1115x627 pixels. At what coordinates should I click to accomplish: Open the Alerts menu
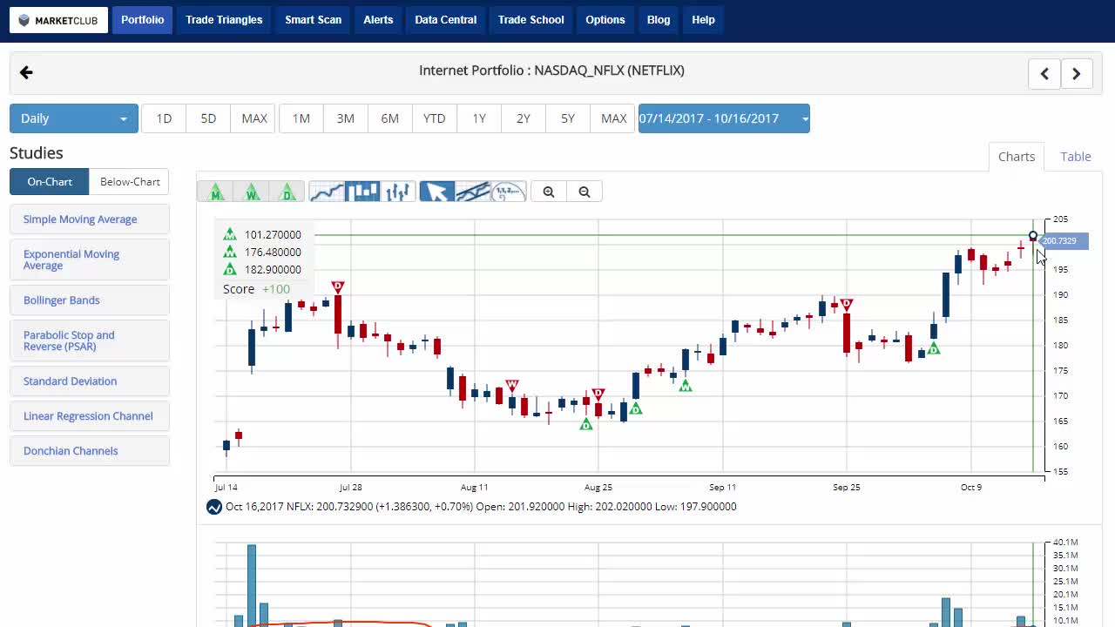[x=378, y=20]
